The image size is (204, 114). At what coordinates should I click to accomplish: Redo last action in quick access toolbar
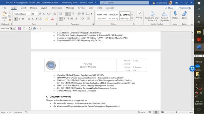coord(30,28)
